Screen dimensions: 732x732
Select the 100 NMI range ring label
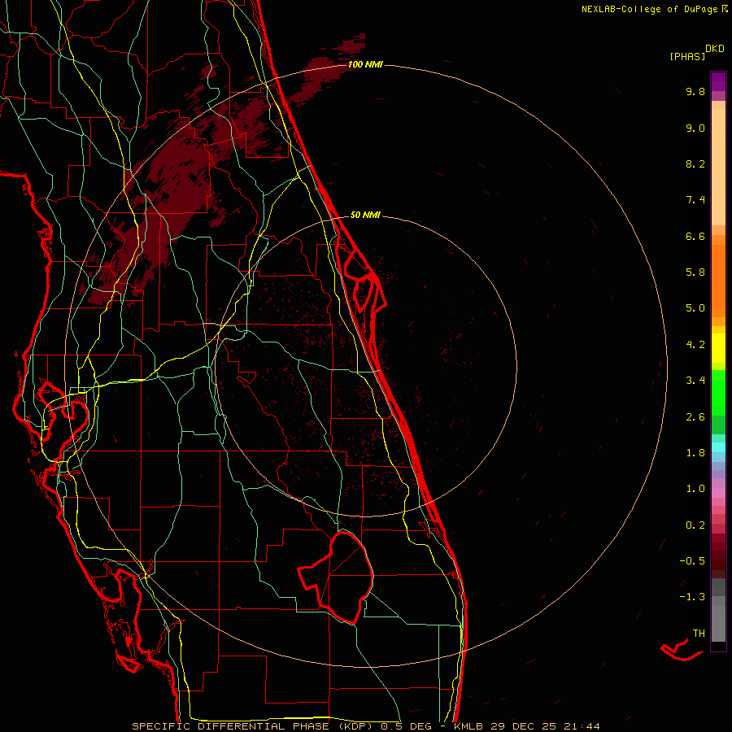coord(365,64)
